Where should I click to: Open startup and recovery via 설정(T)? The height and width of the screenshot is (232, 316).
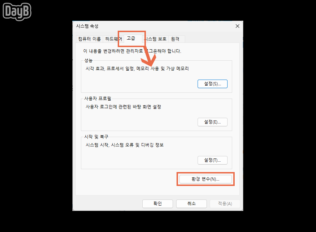pyautogui.click(x=213, y=160)
